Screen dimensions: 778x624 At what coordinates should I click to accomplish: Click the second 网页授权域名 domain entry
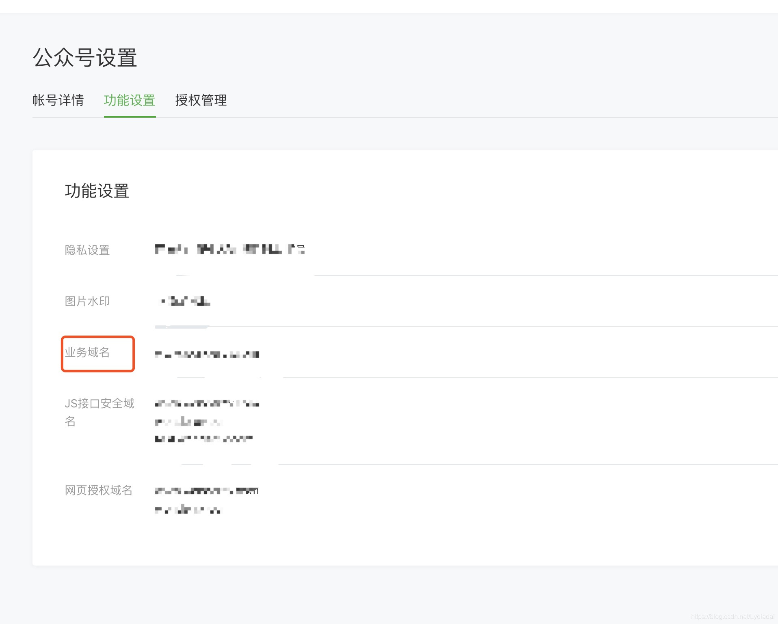188,510
